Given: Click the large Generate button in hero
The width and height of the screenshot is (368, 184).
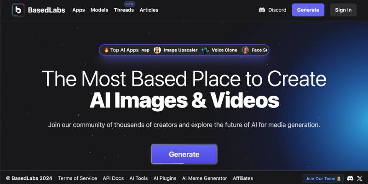Looking at the screenshot, I should pos(184,154).
